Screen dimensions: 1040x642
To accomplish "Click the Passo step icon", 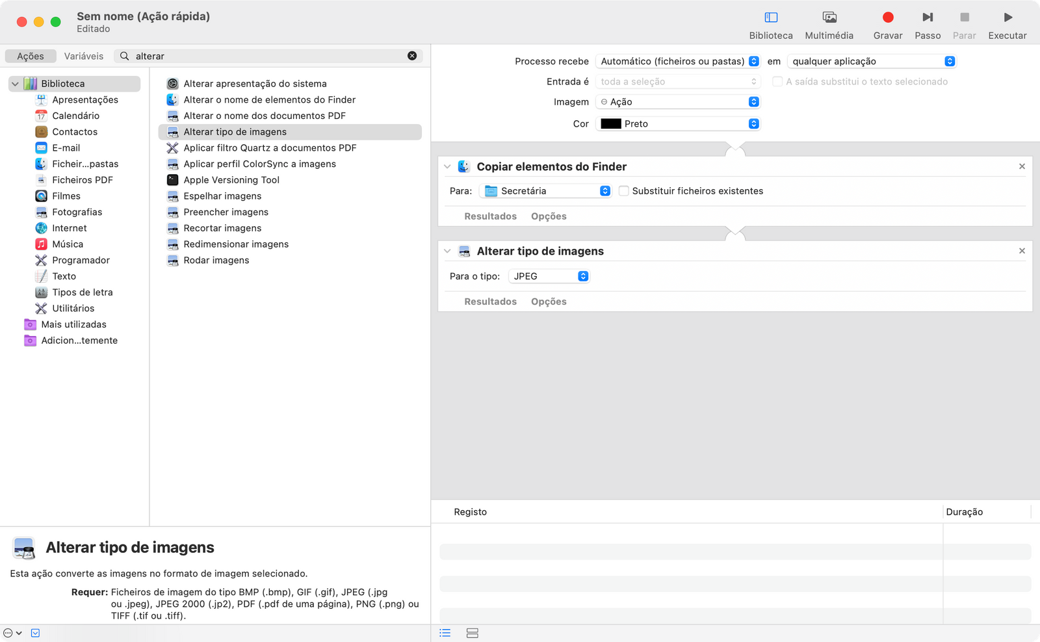I will [x=928, y=18].
